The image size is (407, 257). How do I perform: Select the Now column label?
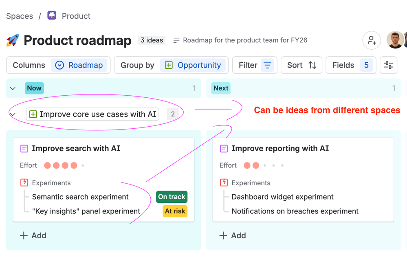(x=34, y=88)
